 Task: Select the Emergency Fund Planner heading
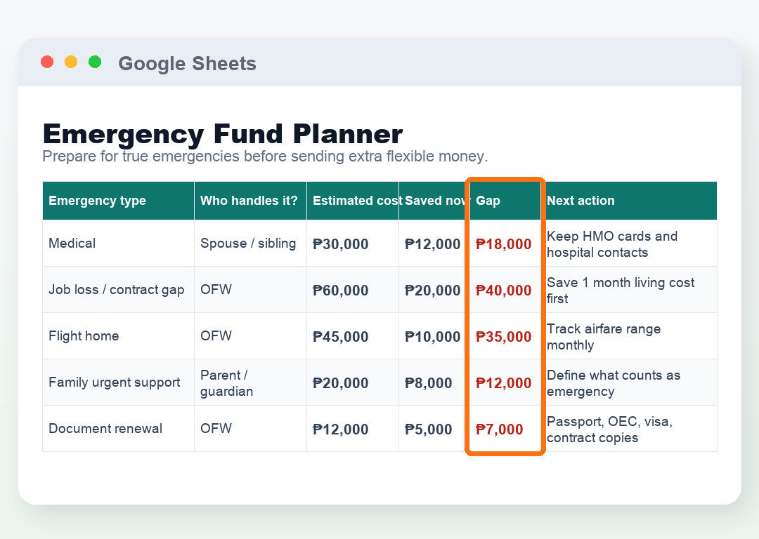(223, 134)
